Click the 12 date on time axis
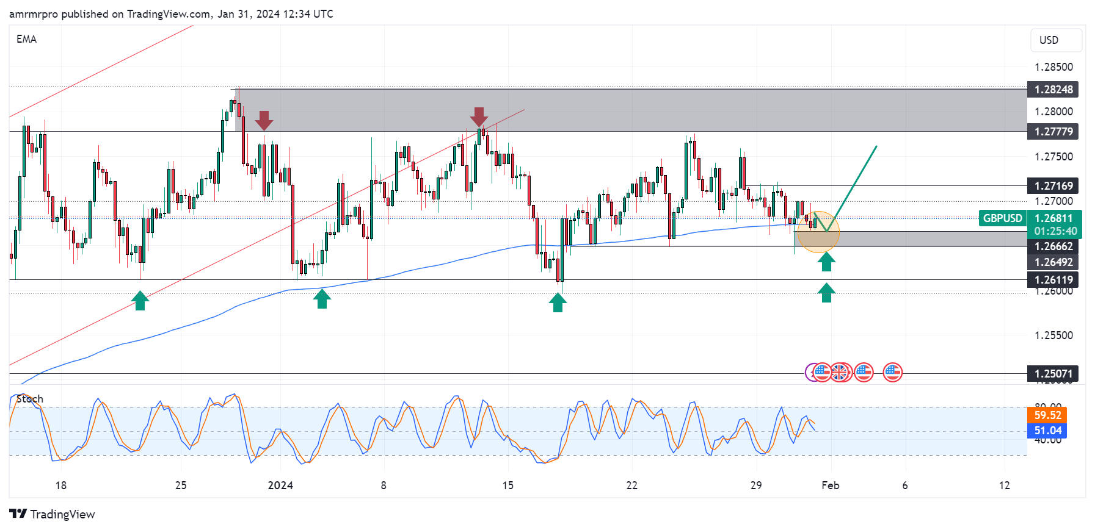The width and height of the screenshot is (1095, 530). click(1005, 485)
